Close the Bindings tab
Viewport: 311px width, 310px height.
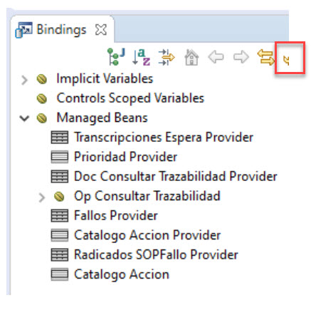101,30
